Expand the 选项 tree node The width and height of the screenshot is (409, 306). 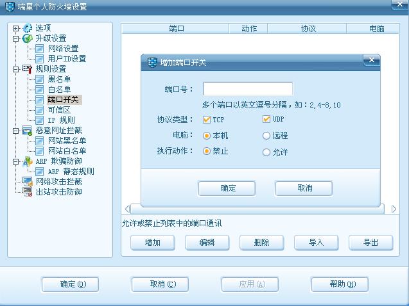15,28
